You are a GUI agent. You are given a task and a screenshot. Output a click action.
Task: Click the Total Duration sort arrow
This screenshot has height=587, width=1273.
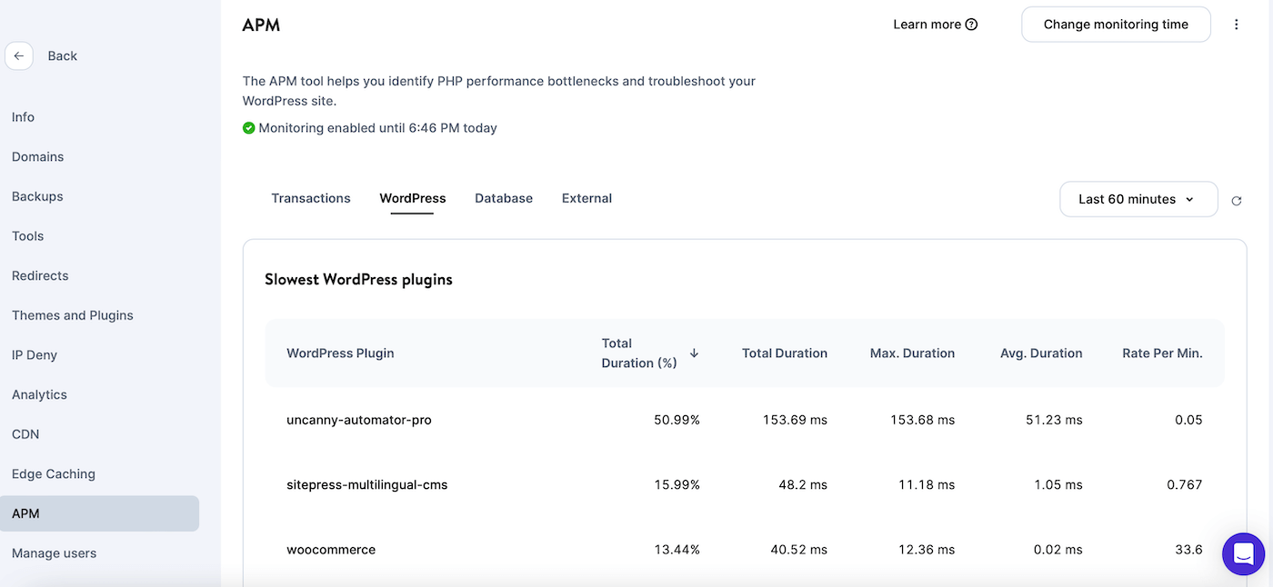pos(694,353)
